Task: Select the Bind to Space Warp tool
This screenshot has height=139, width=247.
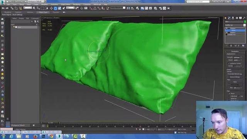Action: 20,8
